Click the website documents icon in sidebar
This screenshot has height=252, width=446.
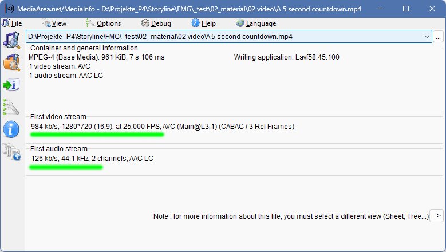pos(11,152)
